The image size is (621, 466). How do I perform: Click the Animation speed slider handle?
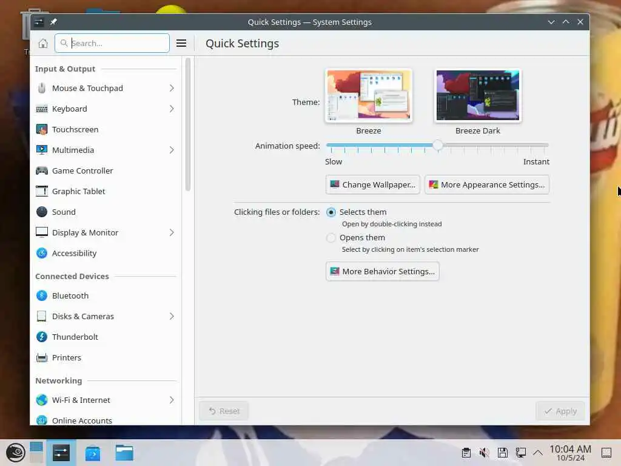tap(437, 145)
